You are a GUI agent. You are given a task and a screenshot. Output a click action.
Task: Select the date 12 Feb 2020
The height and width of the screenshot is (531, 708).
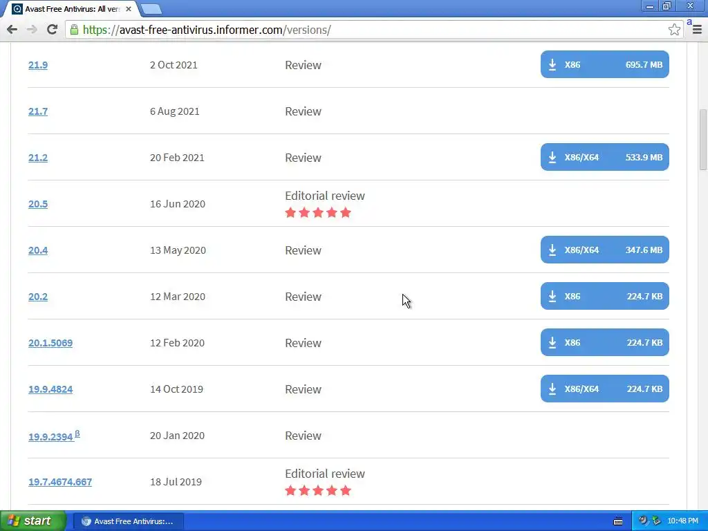click(x=177, y=343)
